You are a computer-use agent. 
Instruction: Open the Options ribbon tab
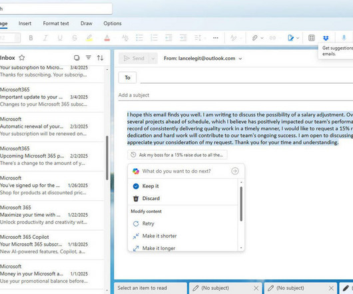tap(113, 23)
